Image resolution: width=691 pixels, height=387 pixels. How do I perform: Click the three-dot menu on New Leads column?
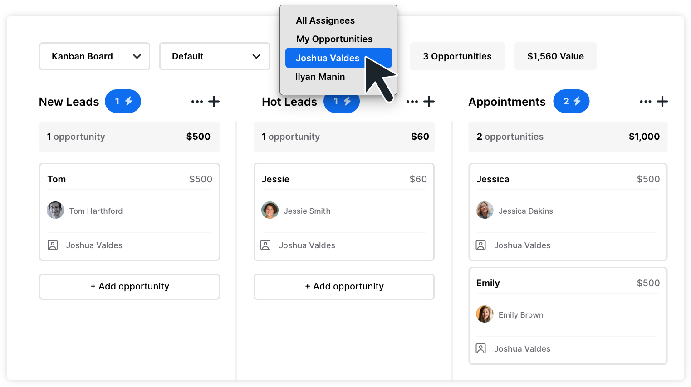(196, 101)
